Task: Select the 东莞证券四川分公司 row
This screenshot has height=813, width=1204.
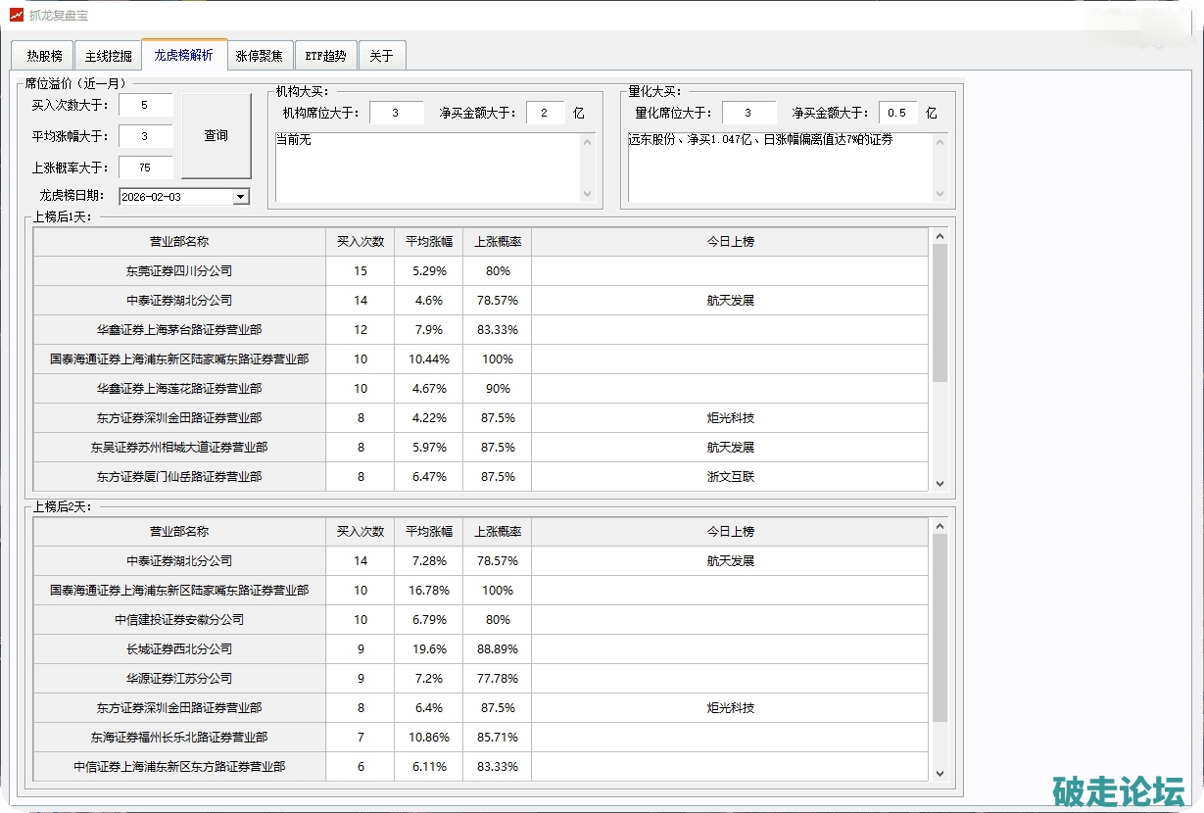Action: (179, 271)
